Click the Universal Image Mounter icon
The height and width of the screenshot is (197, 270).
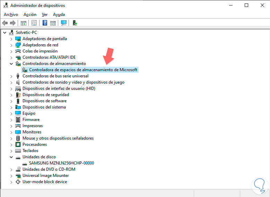point(18,176)
